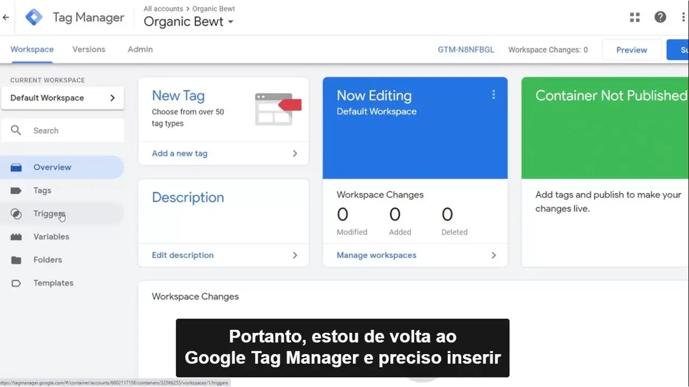This screenshot has height=387, width=689.
Task: Click the GTM-N8NFBGL container ID link
Action: [466, 50]
